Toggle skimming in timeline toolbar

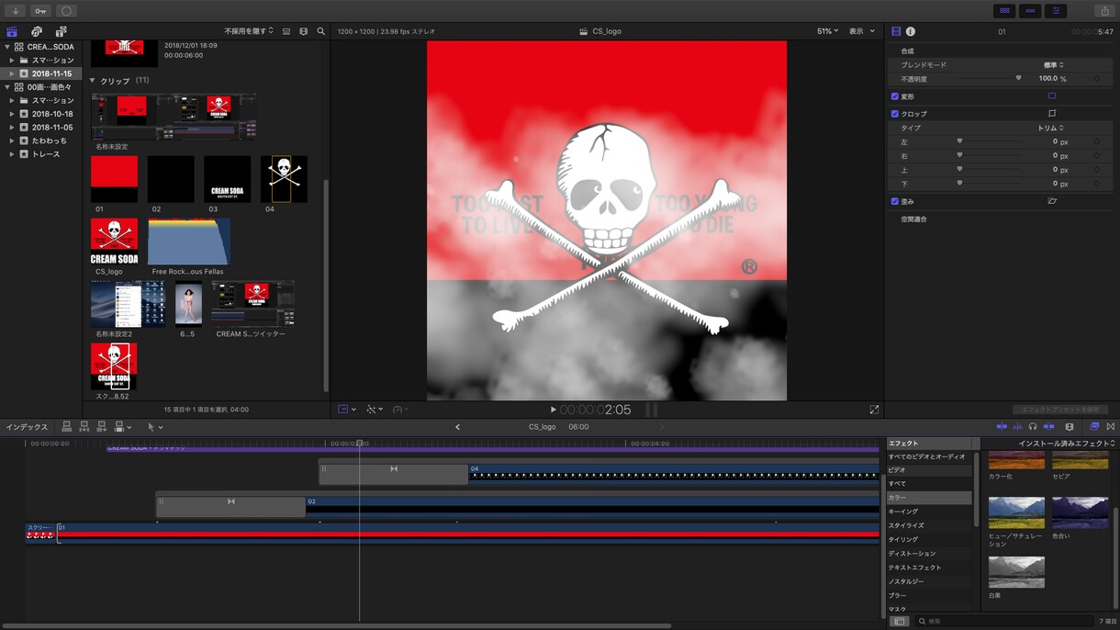(x=1002, y=427)
